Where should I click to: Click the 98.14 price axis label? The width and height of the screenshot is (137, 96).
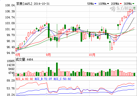(x=11, y=41)
